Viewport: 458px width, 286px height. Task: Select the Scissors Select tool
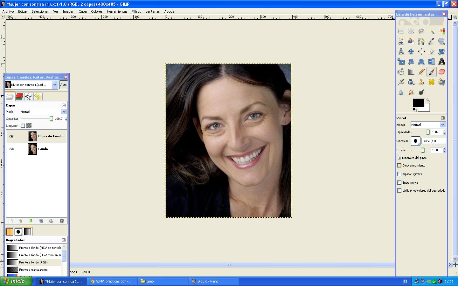click(401, 41)
